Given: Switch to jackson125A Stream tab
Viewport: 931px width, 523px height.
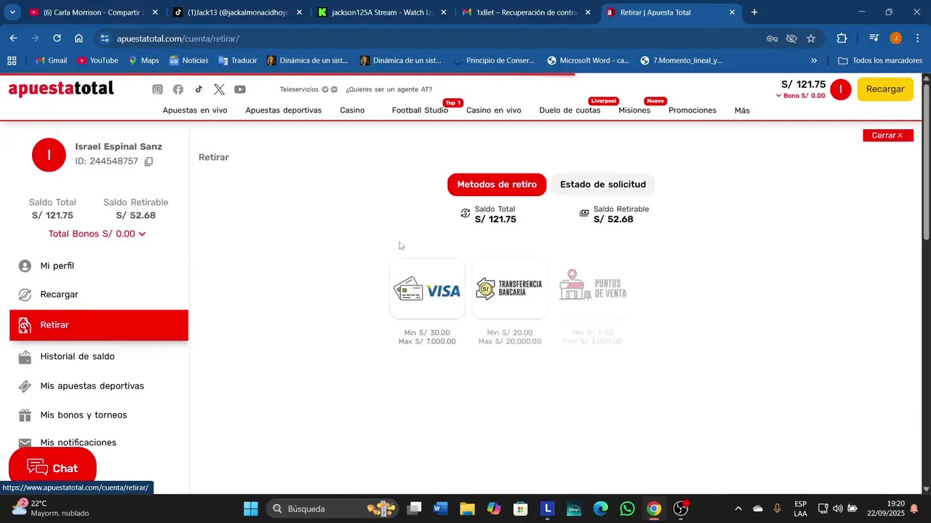Looking at the screenshot, I should [x=382, y=12].
